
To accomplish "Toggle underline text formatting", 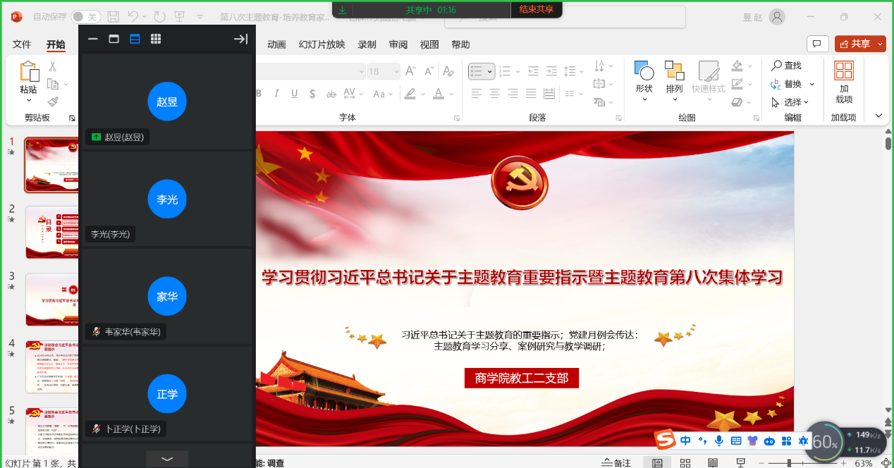I will pyautogui.click(x=294, y=94).
